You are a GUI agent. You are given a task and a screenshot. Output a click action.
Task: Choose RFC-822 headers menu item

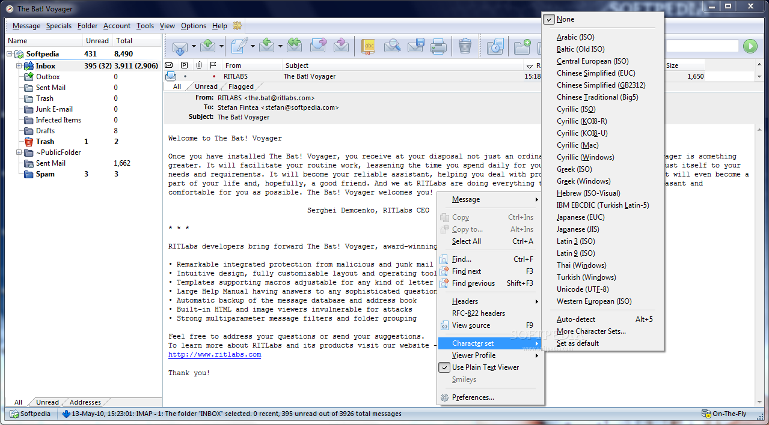[489, 313]
